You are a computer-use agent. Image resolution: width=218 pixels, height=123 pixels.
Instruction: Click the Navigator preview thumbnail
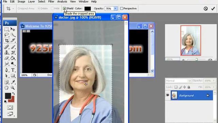191,40
